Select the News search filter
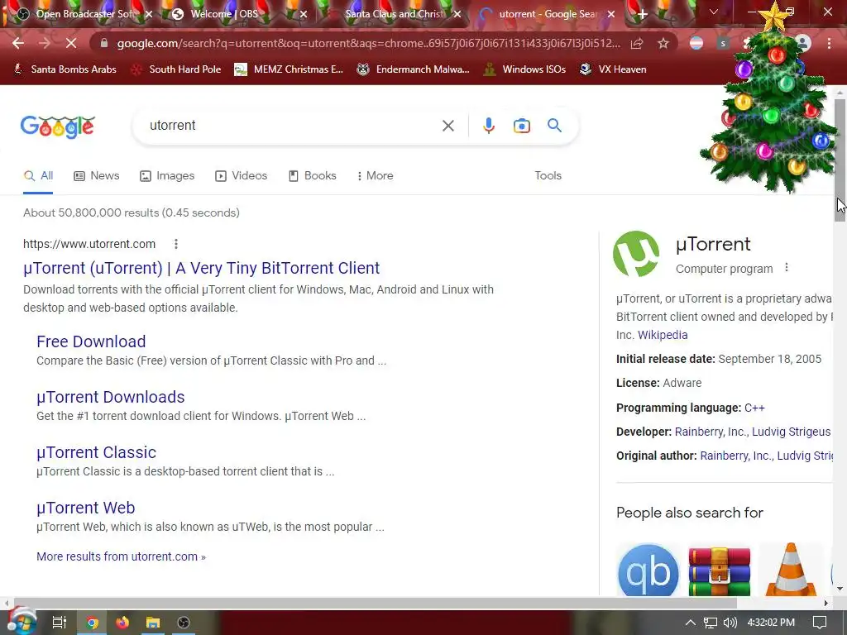The width and height of the screenshot is (847, 635). 97,175
